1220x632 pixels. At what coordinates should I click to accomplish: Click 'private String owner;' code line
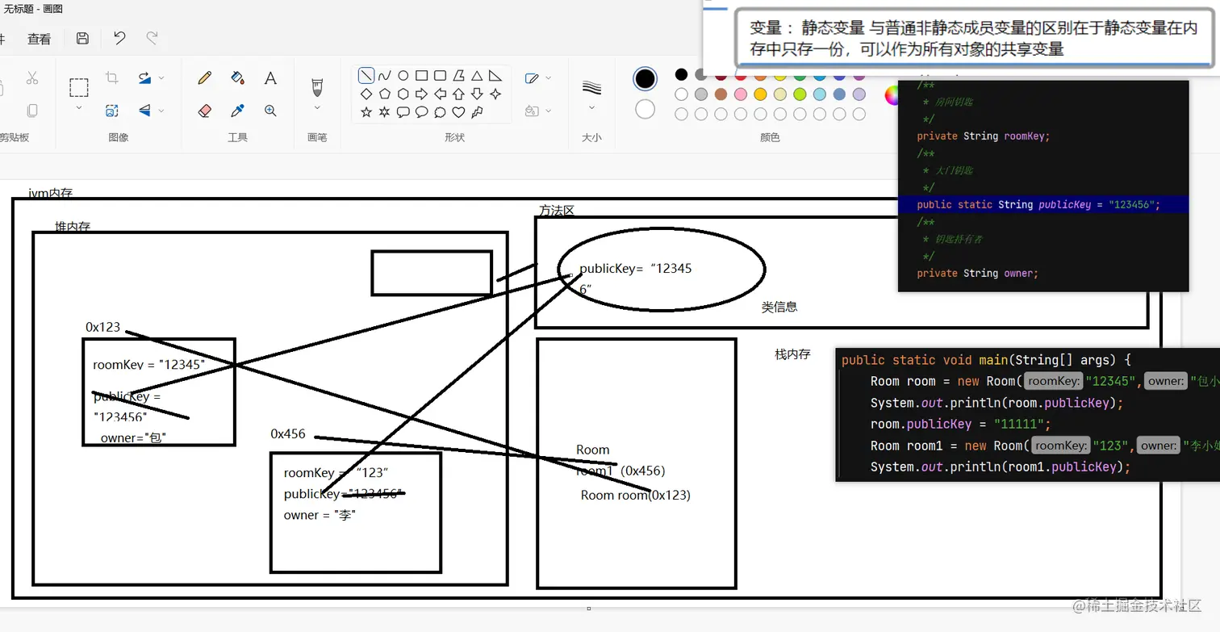tap(978, 274)
